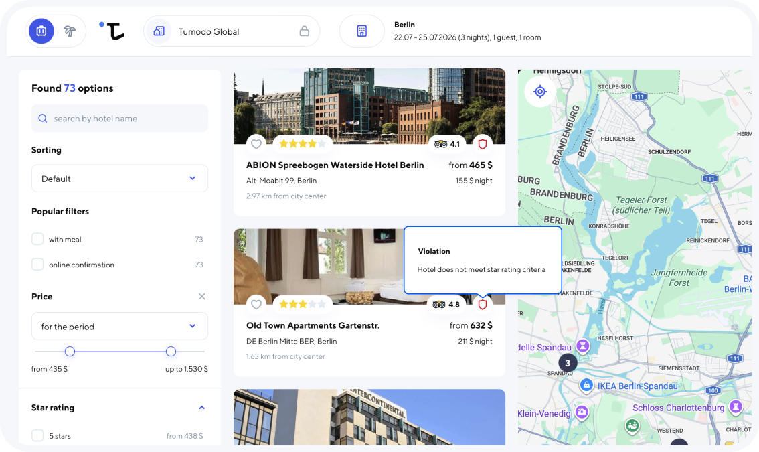Click the from 435 $ label

pos(50,369)
